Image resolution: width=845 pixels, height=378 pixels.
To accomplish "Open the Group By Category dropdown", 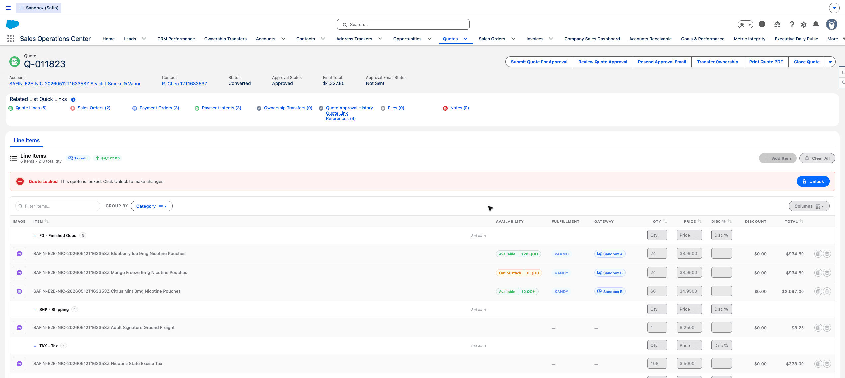I will [152, 206].
